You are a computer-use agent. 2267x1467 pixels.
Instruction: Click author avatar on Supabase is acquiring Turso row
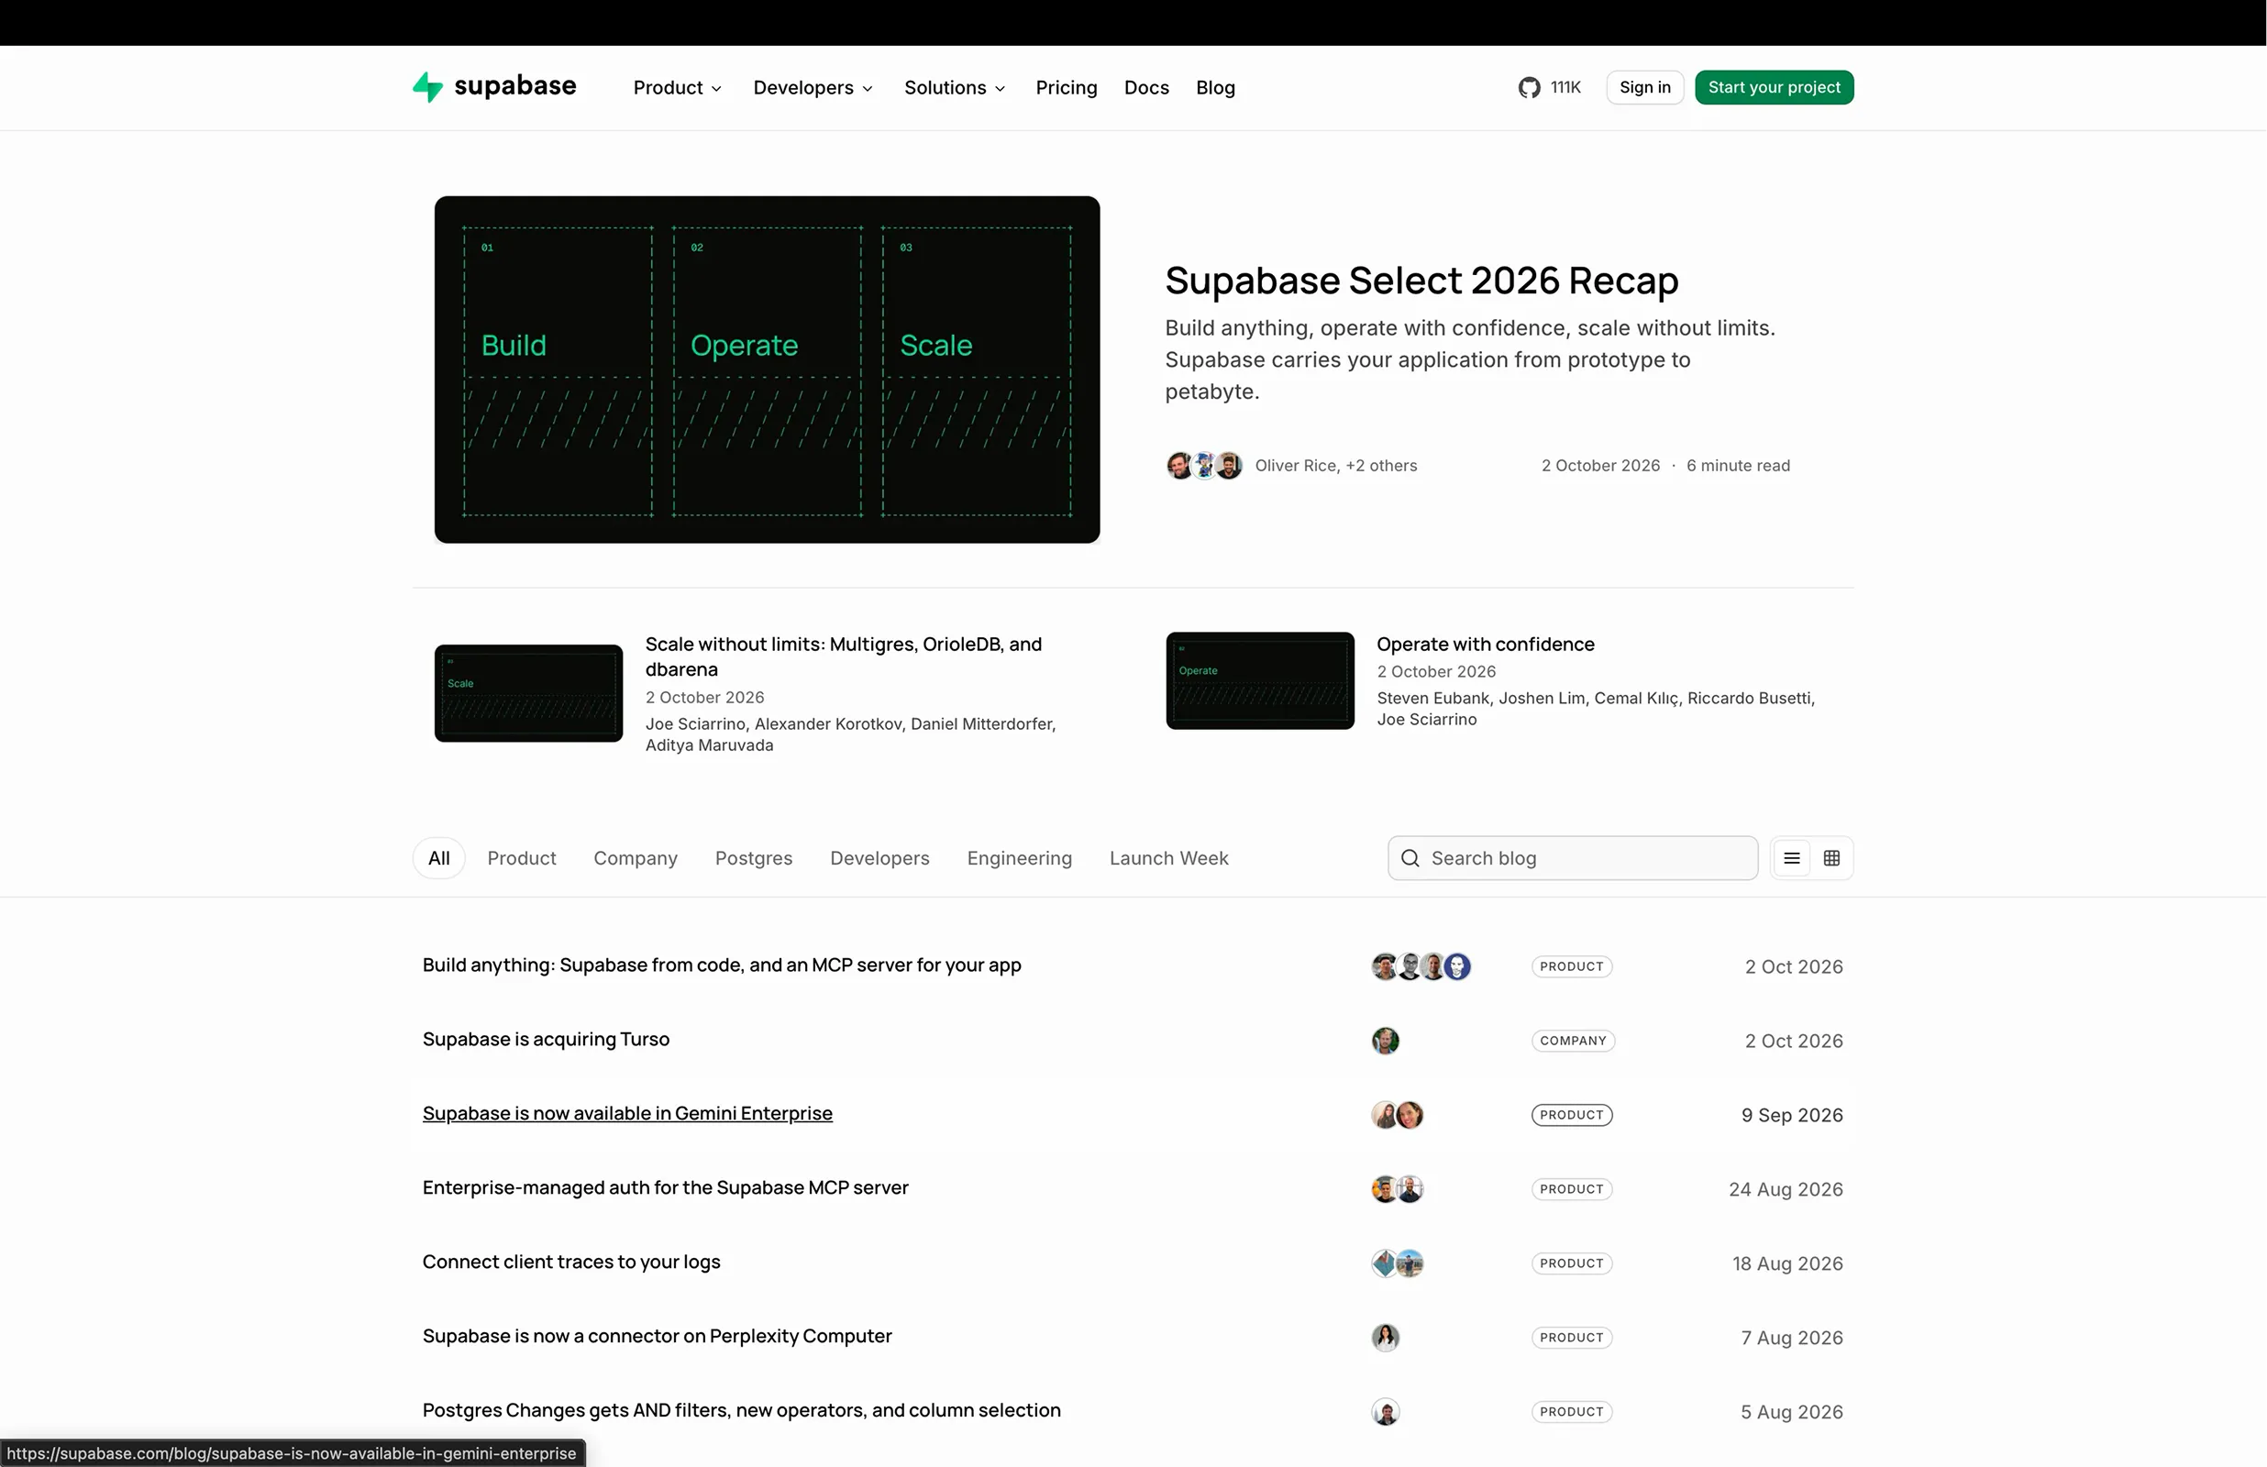point(1386,1042)
